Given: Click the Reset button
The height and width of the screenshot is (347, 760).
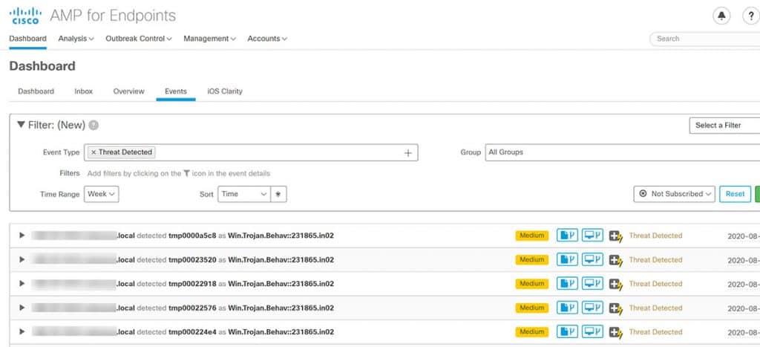Looking at the screenshot, I should (735, 194).
